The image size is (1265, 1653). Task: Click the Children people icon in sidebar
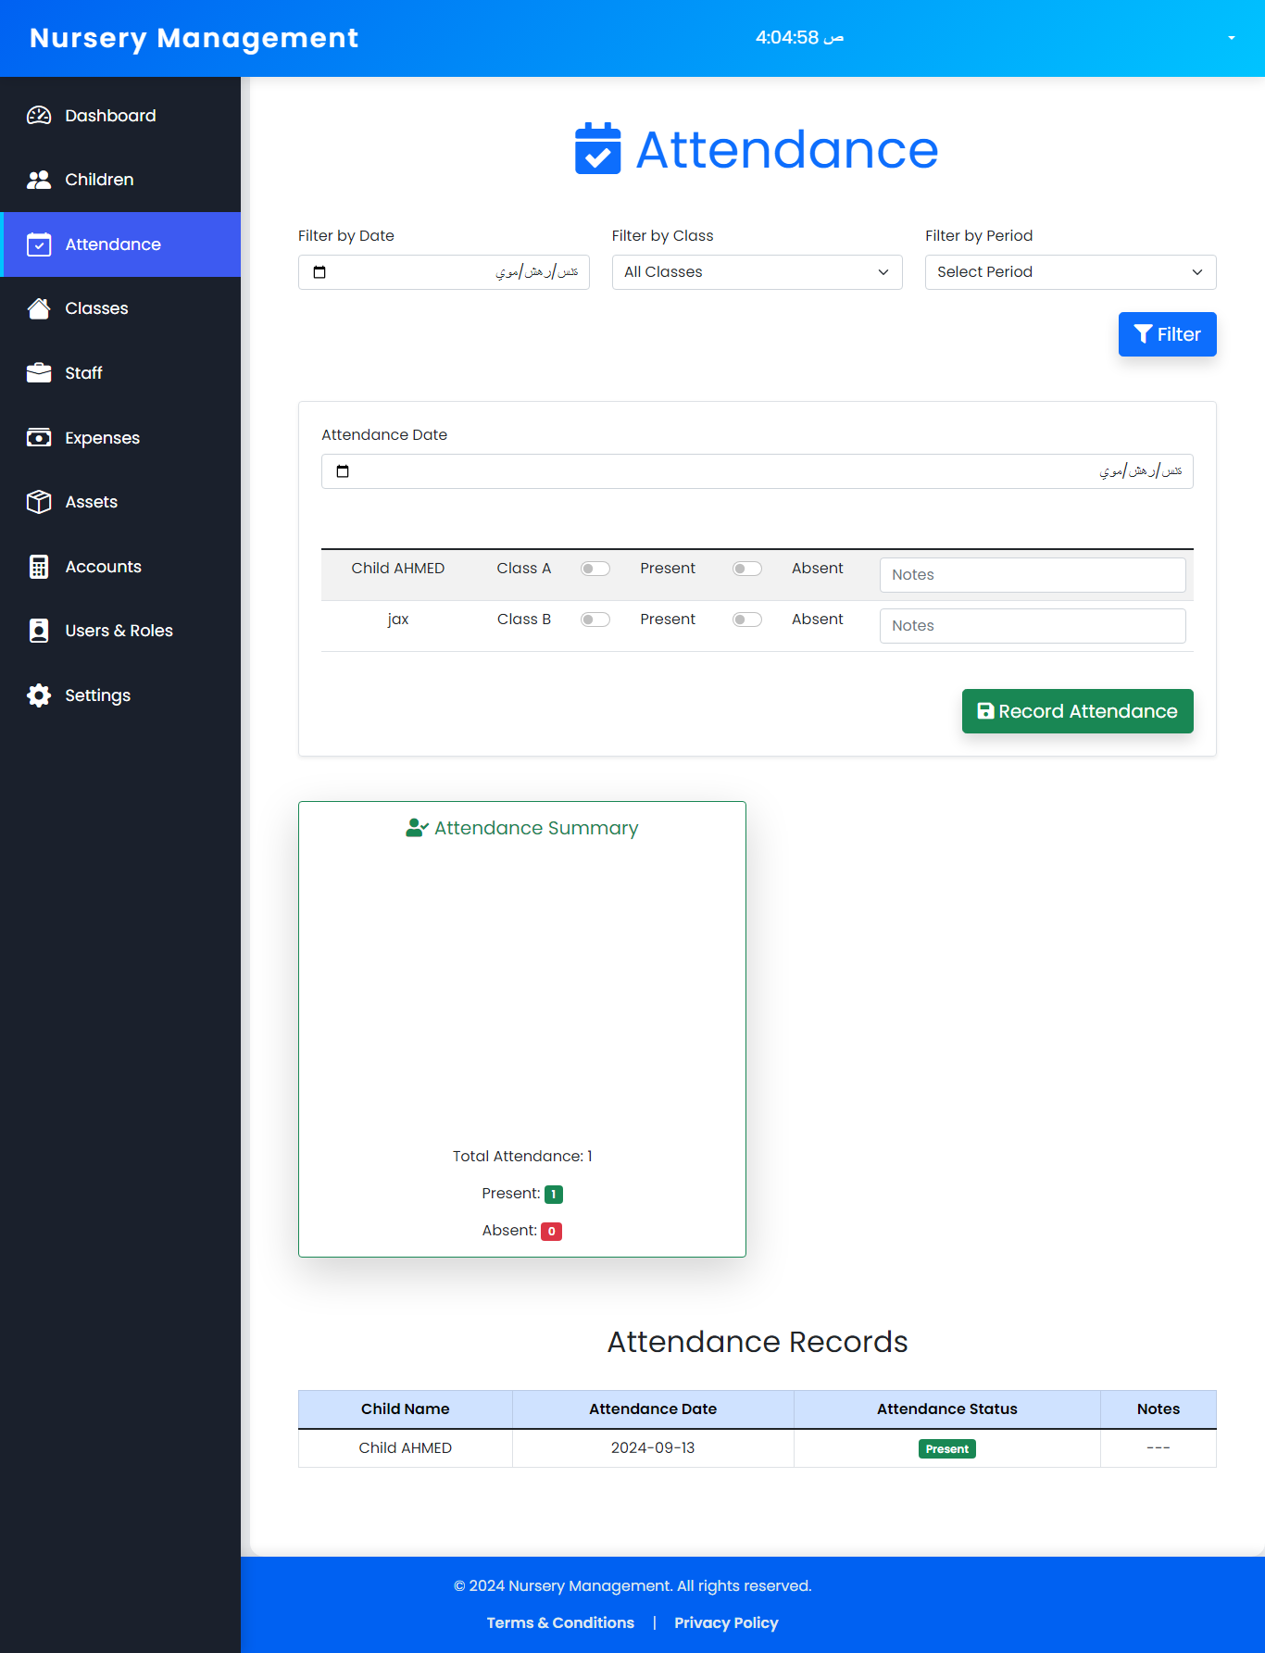point(39,180)
